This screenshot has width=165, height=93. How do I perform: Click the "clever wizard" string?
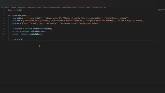pyautogui.click(x=53, y=18)
